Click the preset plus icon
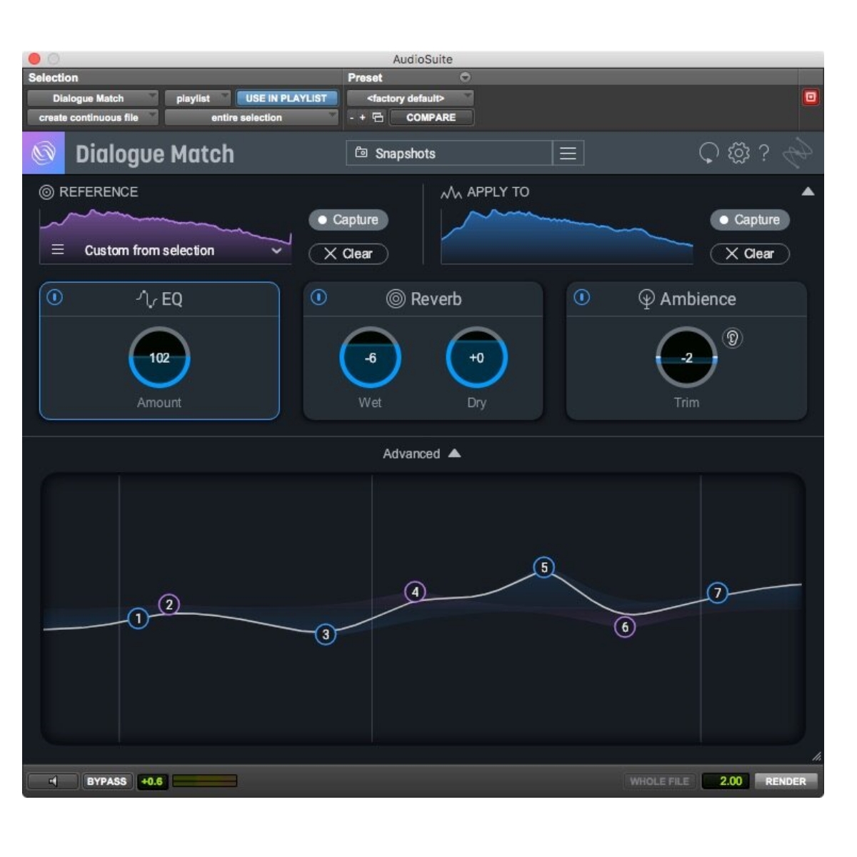Image resolution: width=857 pixels, height=857 pixels. (362, 117)
